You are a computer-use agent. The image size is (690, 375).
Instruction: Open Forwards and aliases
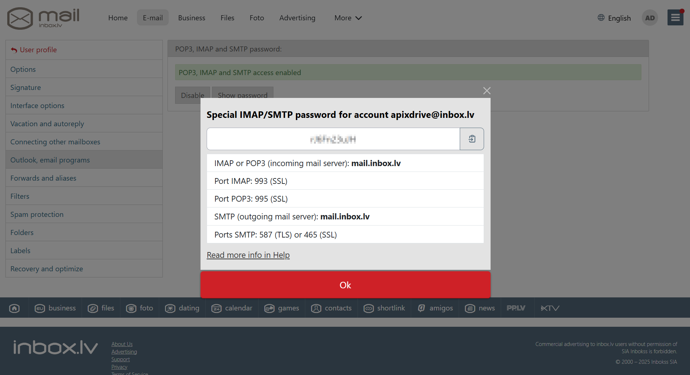click(84, 178)
